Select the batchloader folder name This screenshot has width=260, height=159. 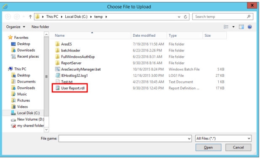[70, 50]
